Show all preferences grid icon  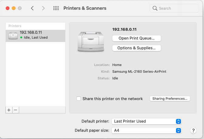coord(56,8)
